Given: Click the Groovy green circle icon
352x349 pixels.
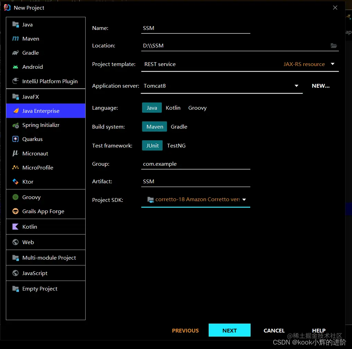Looking at the screenshot, I should click(15, 197).
